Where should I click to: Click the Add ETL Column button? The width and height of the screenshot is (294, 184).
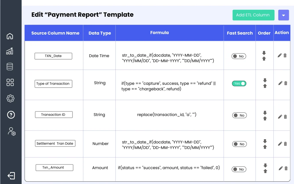point(253,15)
